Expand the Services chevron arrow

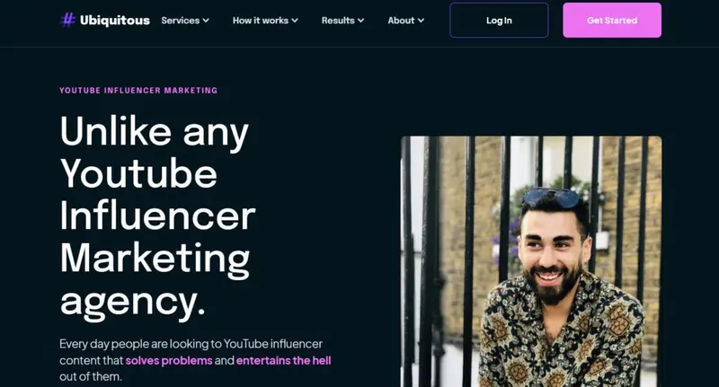[x=206, y=21]
